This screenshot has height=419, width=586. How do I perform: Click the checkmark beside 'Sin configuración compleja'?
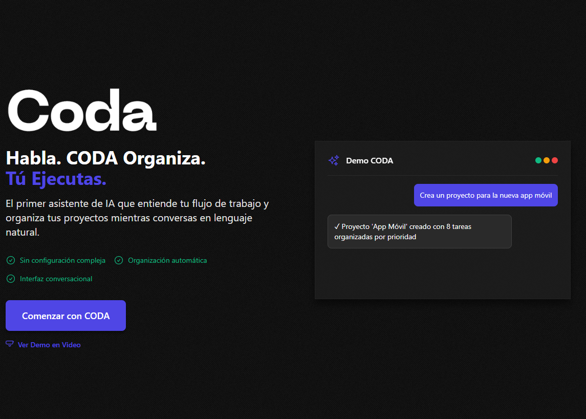point(10,260)
